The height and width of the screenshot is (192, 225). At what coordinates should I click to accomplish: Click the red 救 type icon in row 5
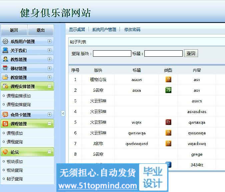coord(168,122)
